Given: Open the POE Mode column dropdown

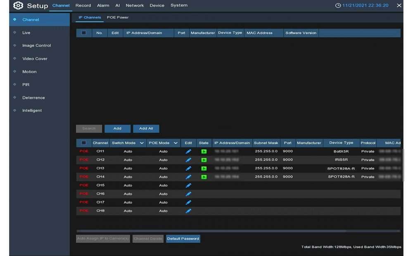Looking at the screenshot, I should click(x=176, y=143).
